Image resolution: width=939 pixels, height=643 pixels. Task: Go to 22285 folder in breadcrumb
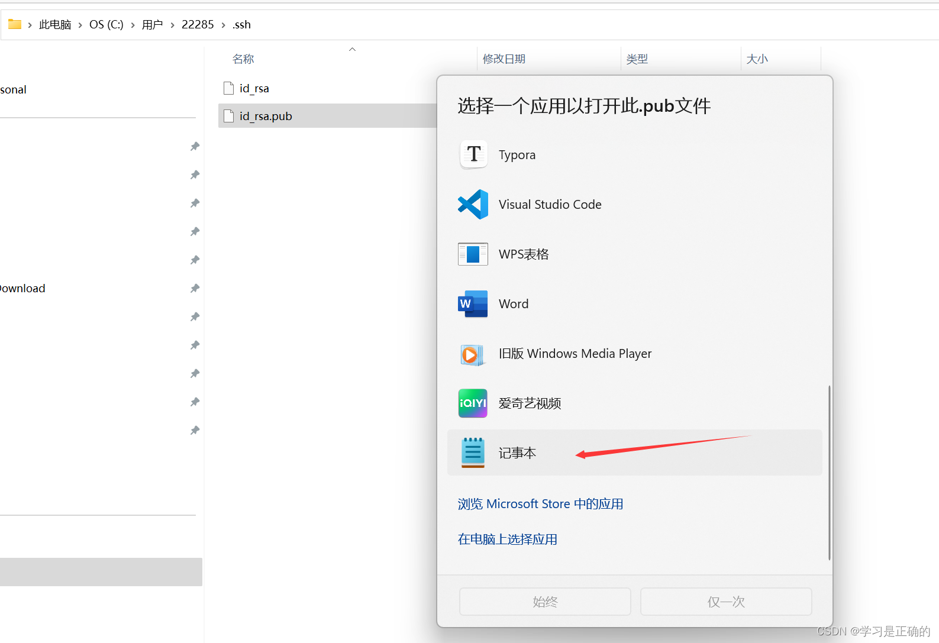[198, 24]
